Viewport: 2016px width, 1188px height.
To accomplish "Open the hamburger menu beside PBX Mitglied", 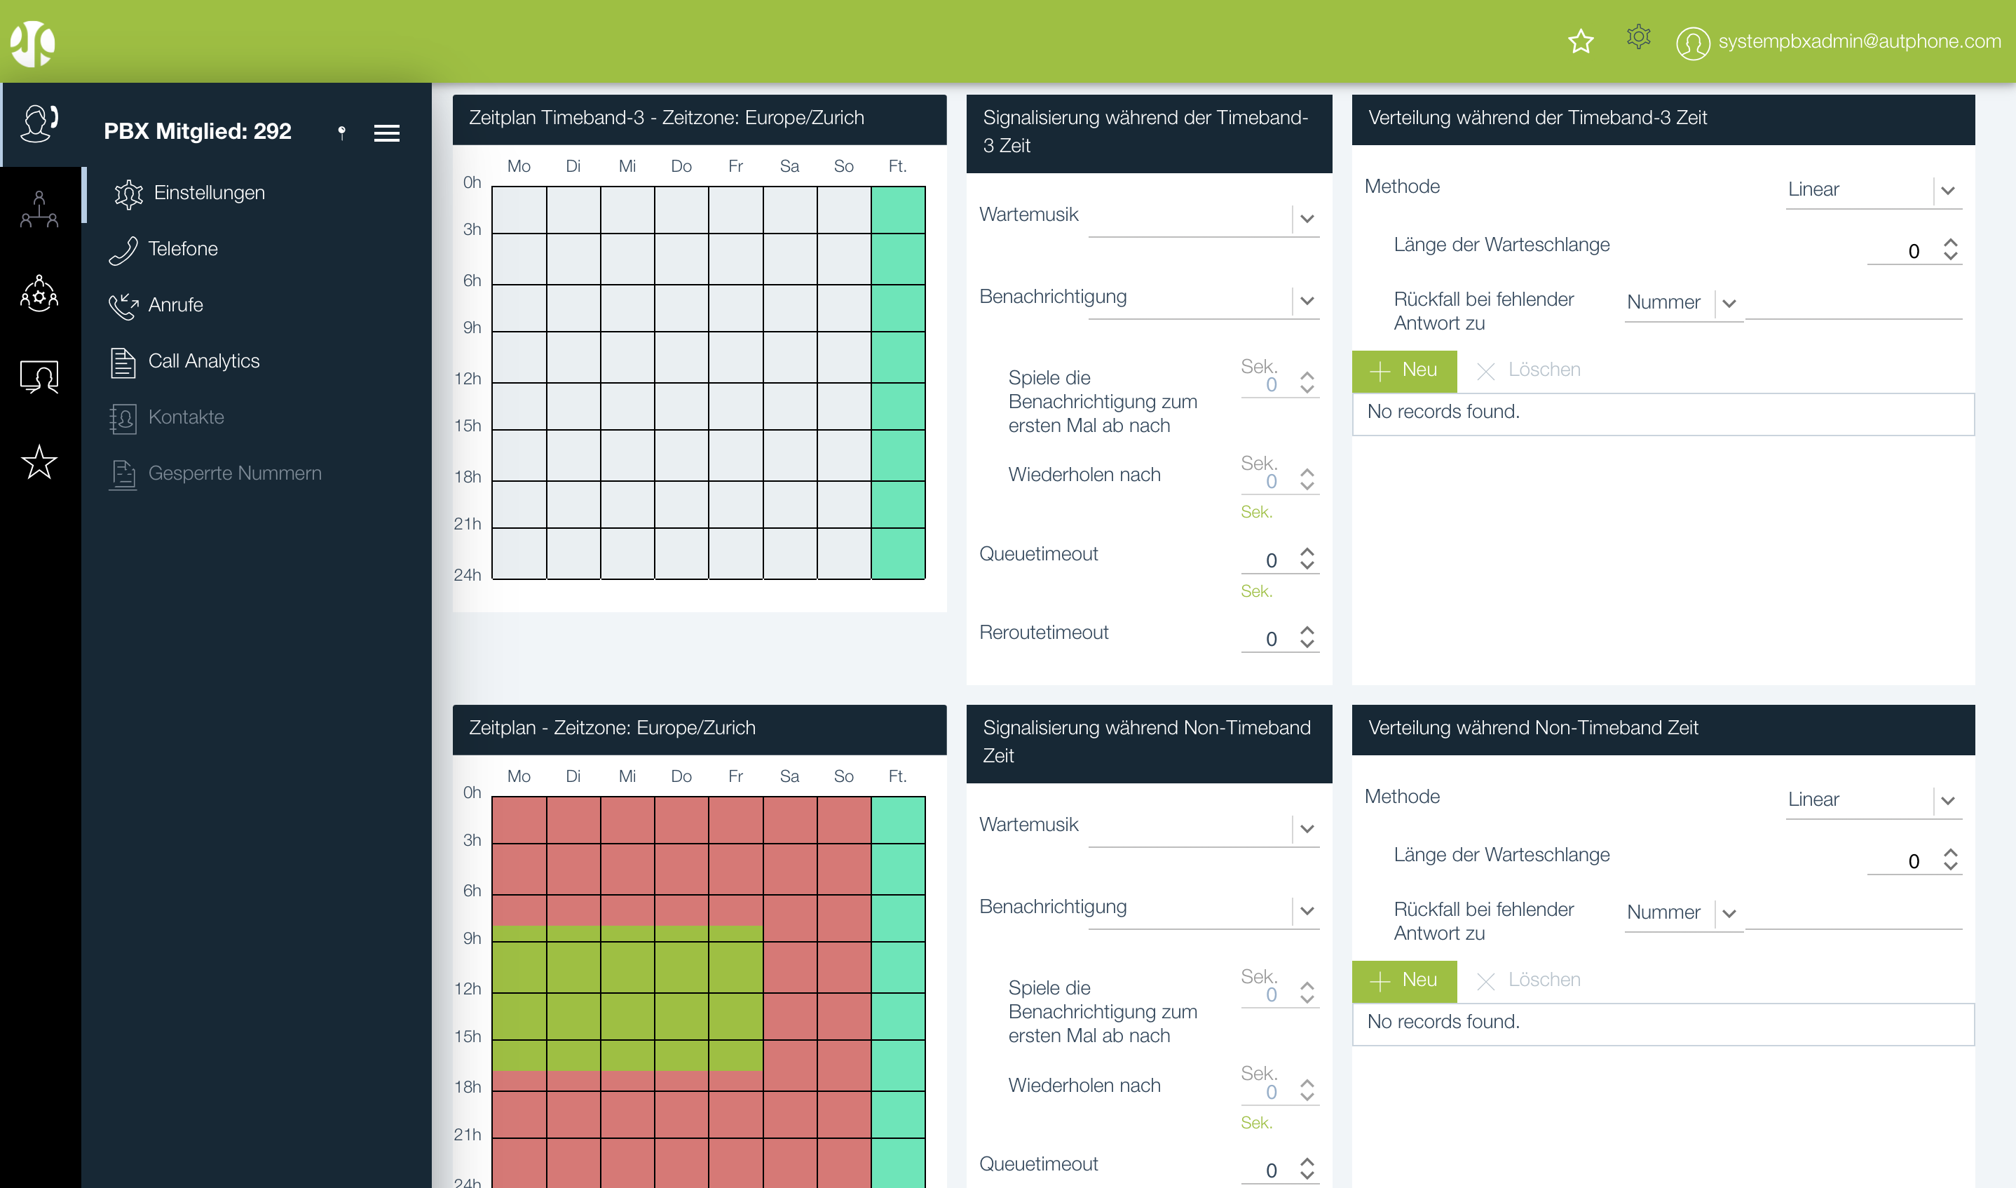I will point(386,133).
